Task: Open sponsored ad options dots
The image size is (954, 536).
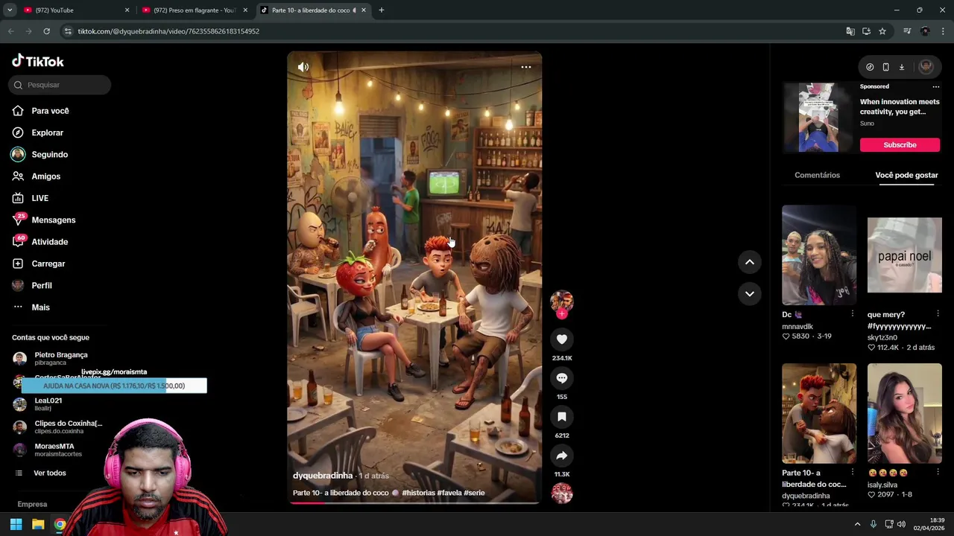Action: click(x=936, y=86)
